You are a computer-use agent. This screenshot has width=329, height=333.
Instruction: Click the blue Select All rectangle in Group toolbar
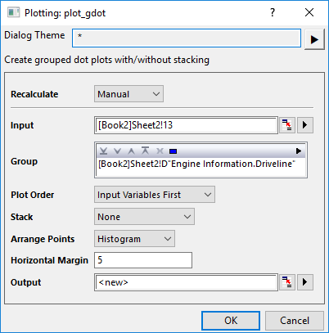coord(174,151)
